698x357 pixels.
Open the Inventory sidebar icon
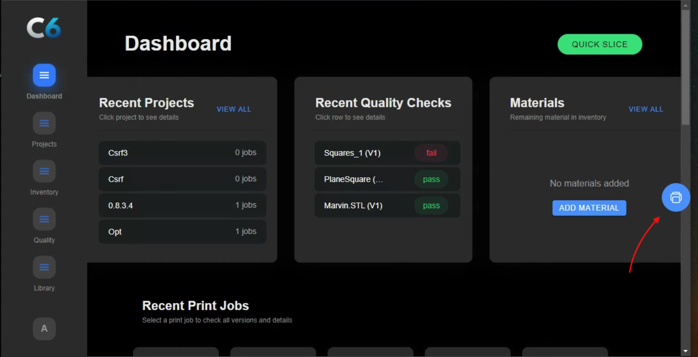pyautogui.click(x=44, y=171)
